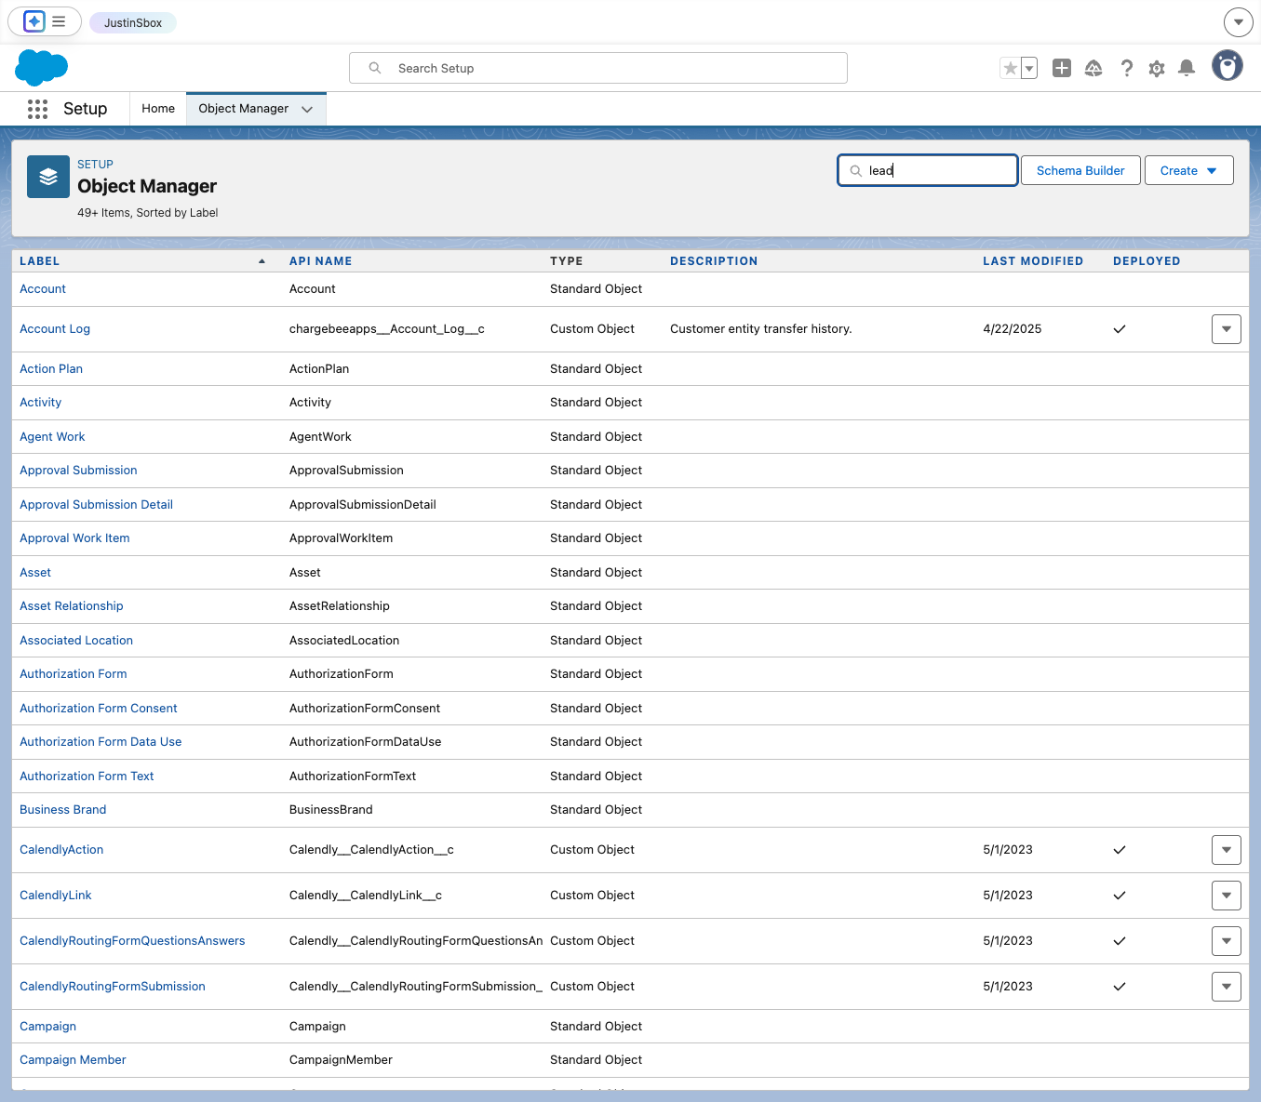Image resolution: width=1261 pixels, height=1102 pixels.
Task: Open CalendlyLink row actions dropdown
Action: [1227, 896]
